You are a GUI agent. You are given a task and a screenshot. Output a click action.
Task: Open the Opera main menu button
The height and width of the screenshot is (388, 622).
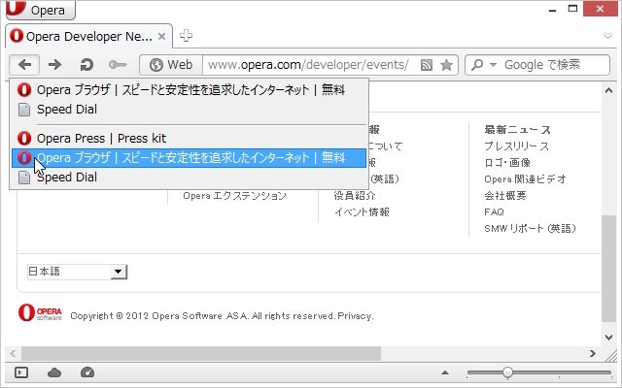(x=41, y=10)
